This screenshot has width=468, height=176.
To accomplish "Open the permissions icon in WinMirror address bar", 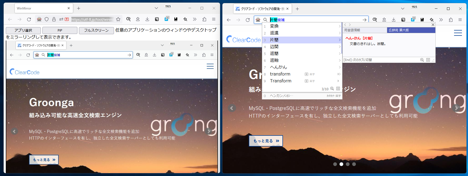I will click(61, 19).
